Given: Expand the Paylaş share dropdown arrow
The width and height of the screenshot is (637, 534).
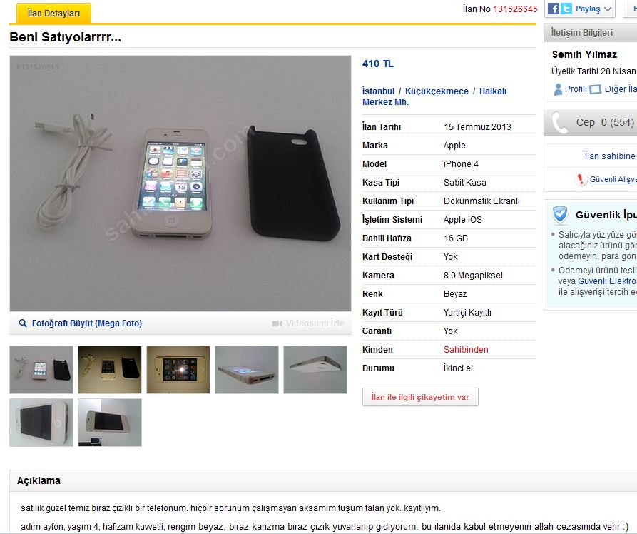Looking at the screenshot, I should [x=608, y=9].
